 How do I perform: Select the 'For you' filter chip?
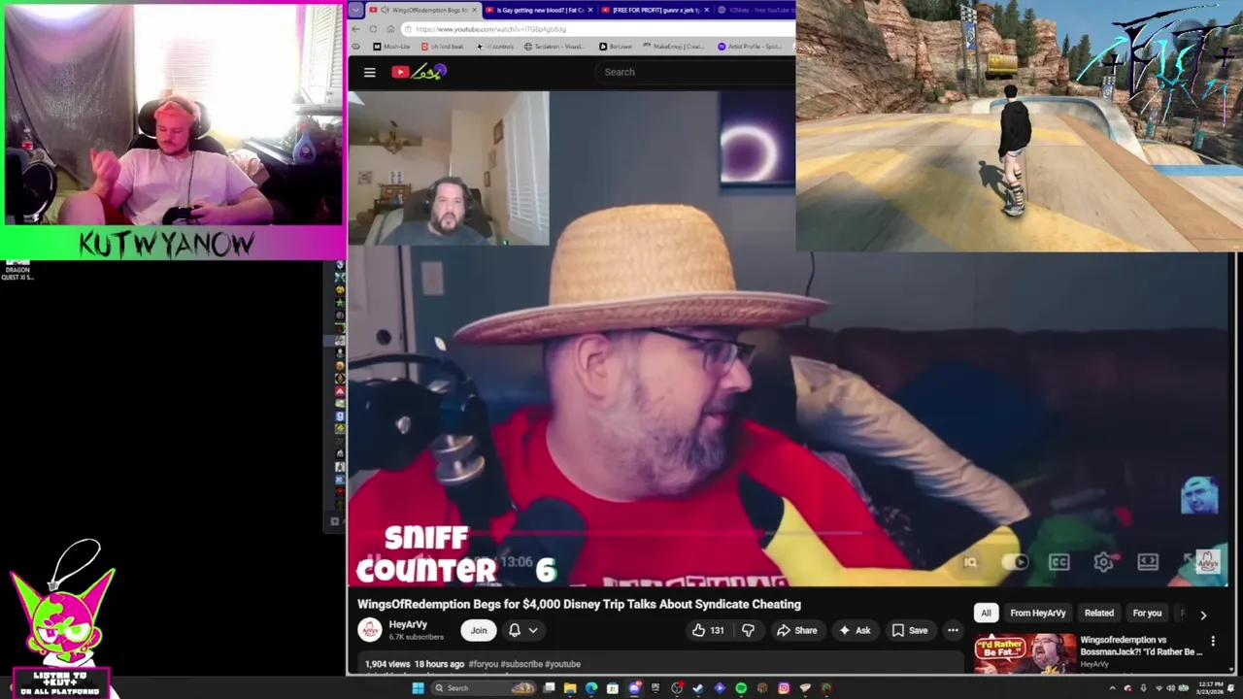(x=1147, y=613)
